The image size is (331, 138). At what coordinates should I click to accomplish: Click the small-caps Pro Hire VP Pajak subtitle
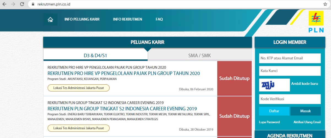click(x=107, y=67)
